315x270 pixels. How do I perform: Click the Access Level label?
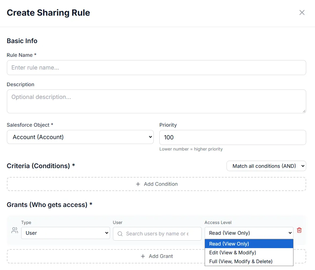click(x=218, y=222)
